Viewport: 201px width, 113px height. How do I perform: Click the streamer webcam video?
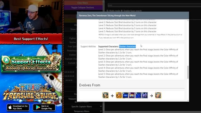pos(31,17)
